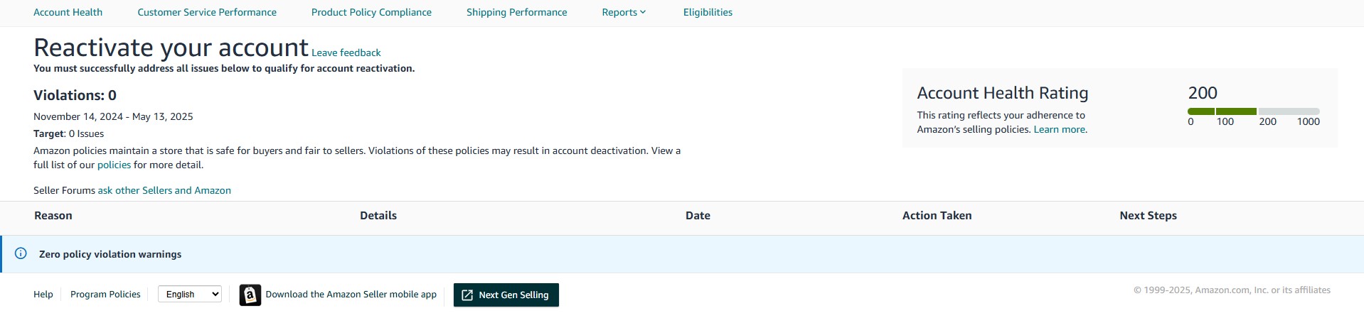Click the Account Health Rating title
The image size is (1364, 335).
click(1003, 93)
